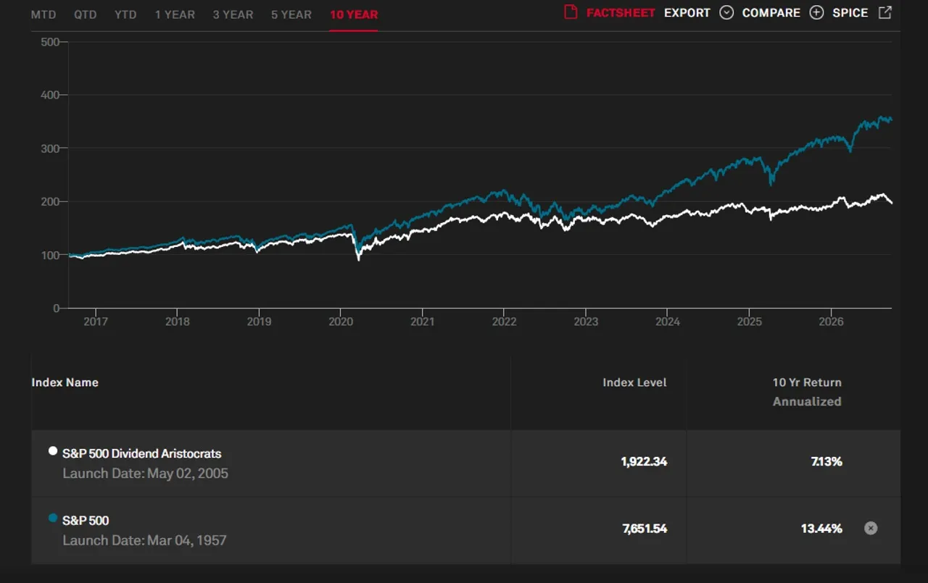Click the 2017 x-axis label

tap(96, 322)
